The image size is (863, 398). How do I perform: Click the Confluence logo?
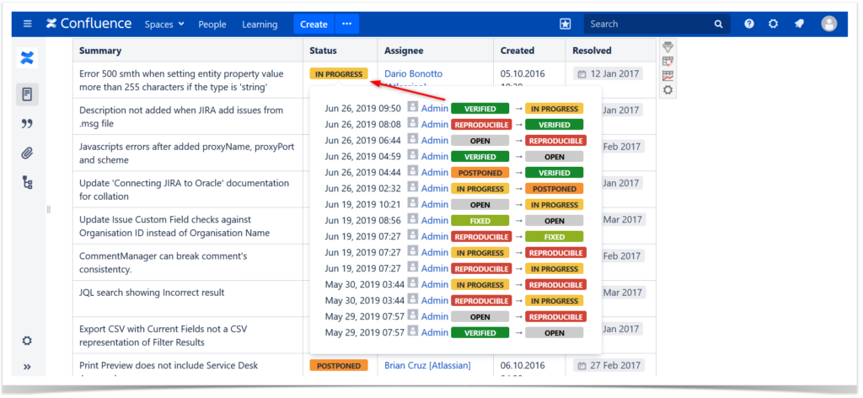coord(89,24)
